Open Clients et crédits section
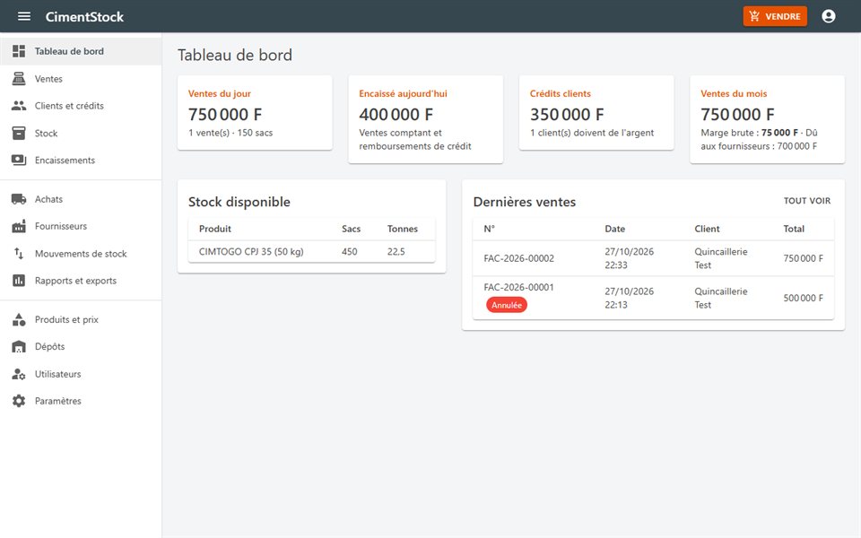Image resolution: width=861 pixels, height=538 pixels. pos(81,106)
